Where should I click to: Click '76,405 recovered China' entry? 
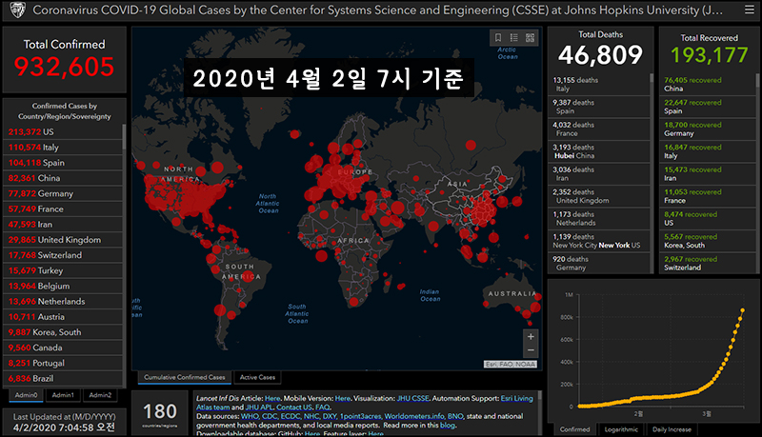[707, 84]
